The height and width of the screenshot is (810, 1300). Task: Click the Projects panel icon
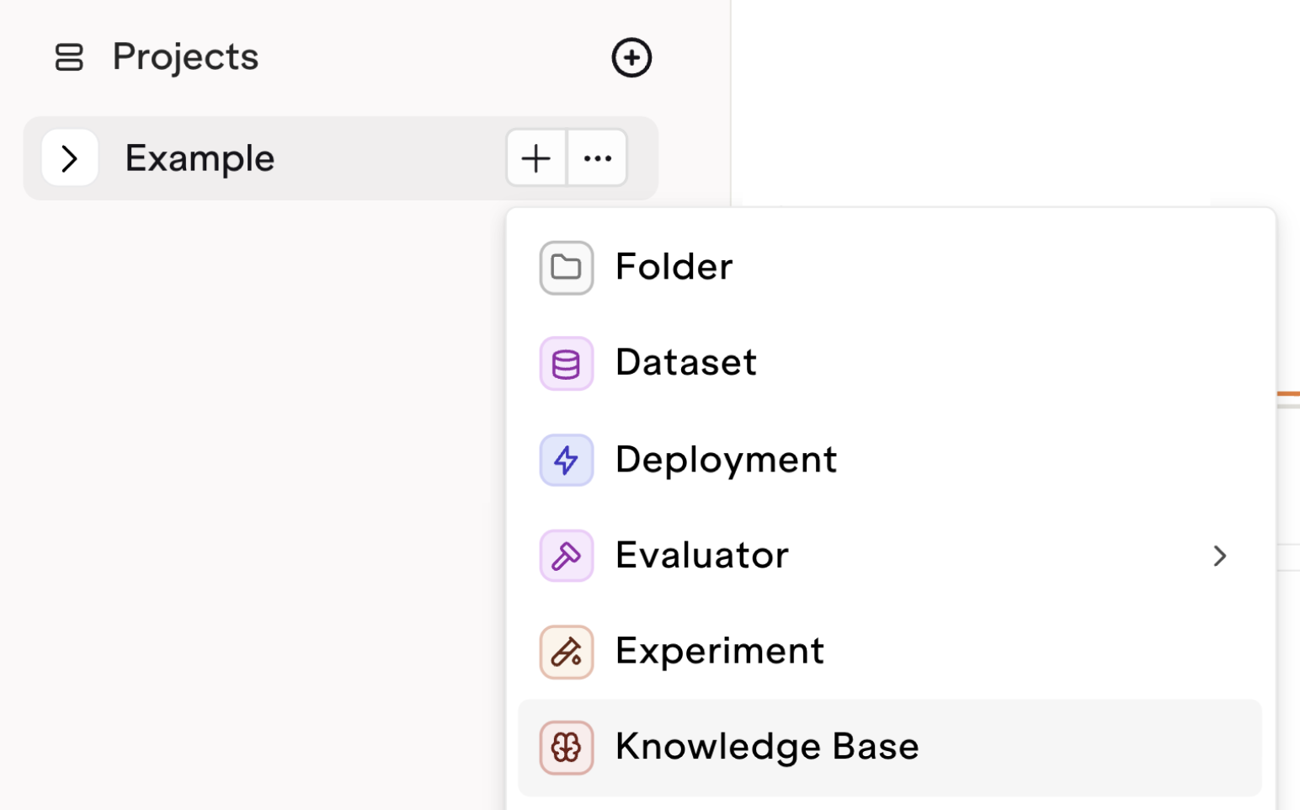[70, 57]
